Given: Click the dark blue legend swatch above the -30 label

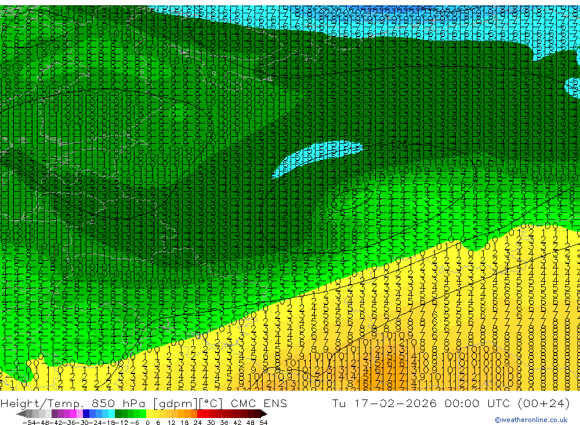Looking at the screenshot, I should (86, 414).
